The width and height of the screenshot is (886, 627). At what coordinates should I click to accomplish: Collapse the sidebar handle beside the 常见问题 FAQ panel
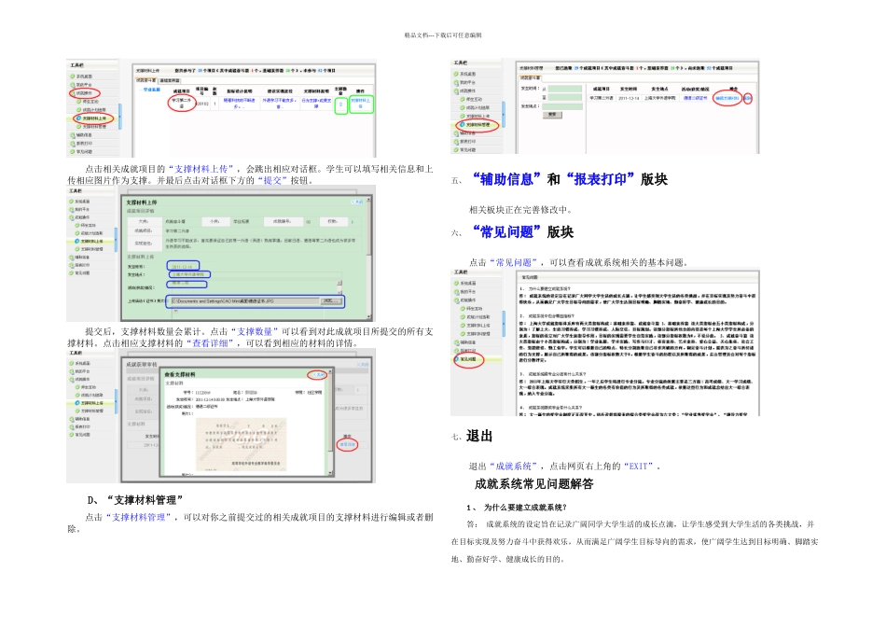[504, 324]
